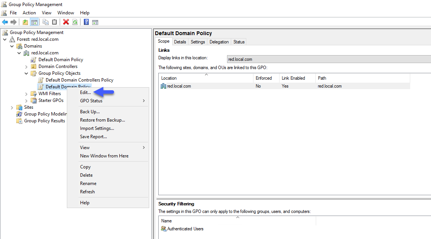Click the Forward arrow toolbar icon
Viewport: 431px width, 239px height.
[x=14, y=22]
